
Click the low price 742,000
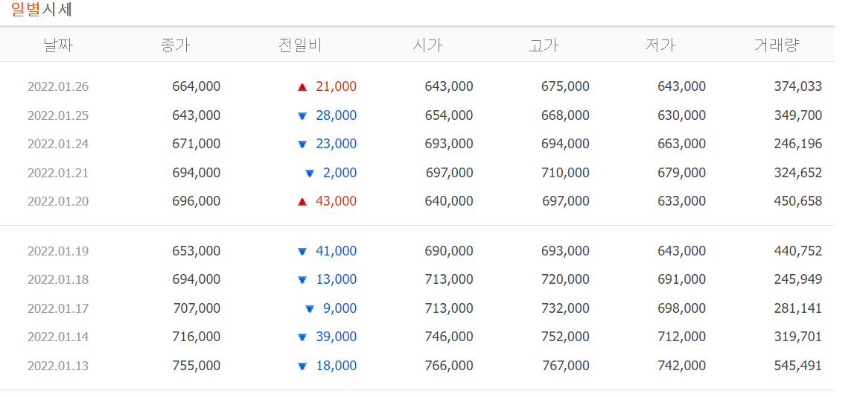[681, 366]
